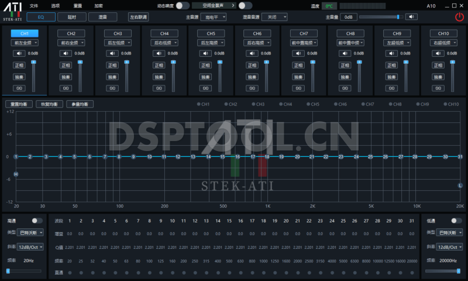Image resolution: width=468 pixels, height=281 pixels.
Task: Open the 重置 reset menu
Action: pyautogui.click(x=78, y=6)
